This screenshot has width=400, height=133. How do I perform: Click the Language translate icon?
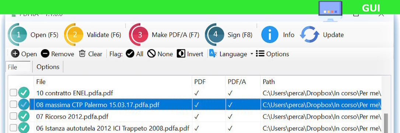coord(213,53)
